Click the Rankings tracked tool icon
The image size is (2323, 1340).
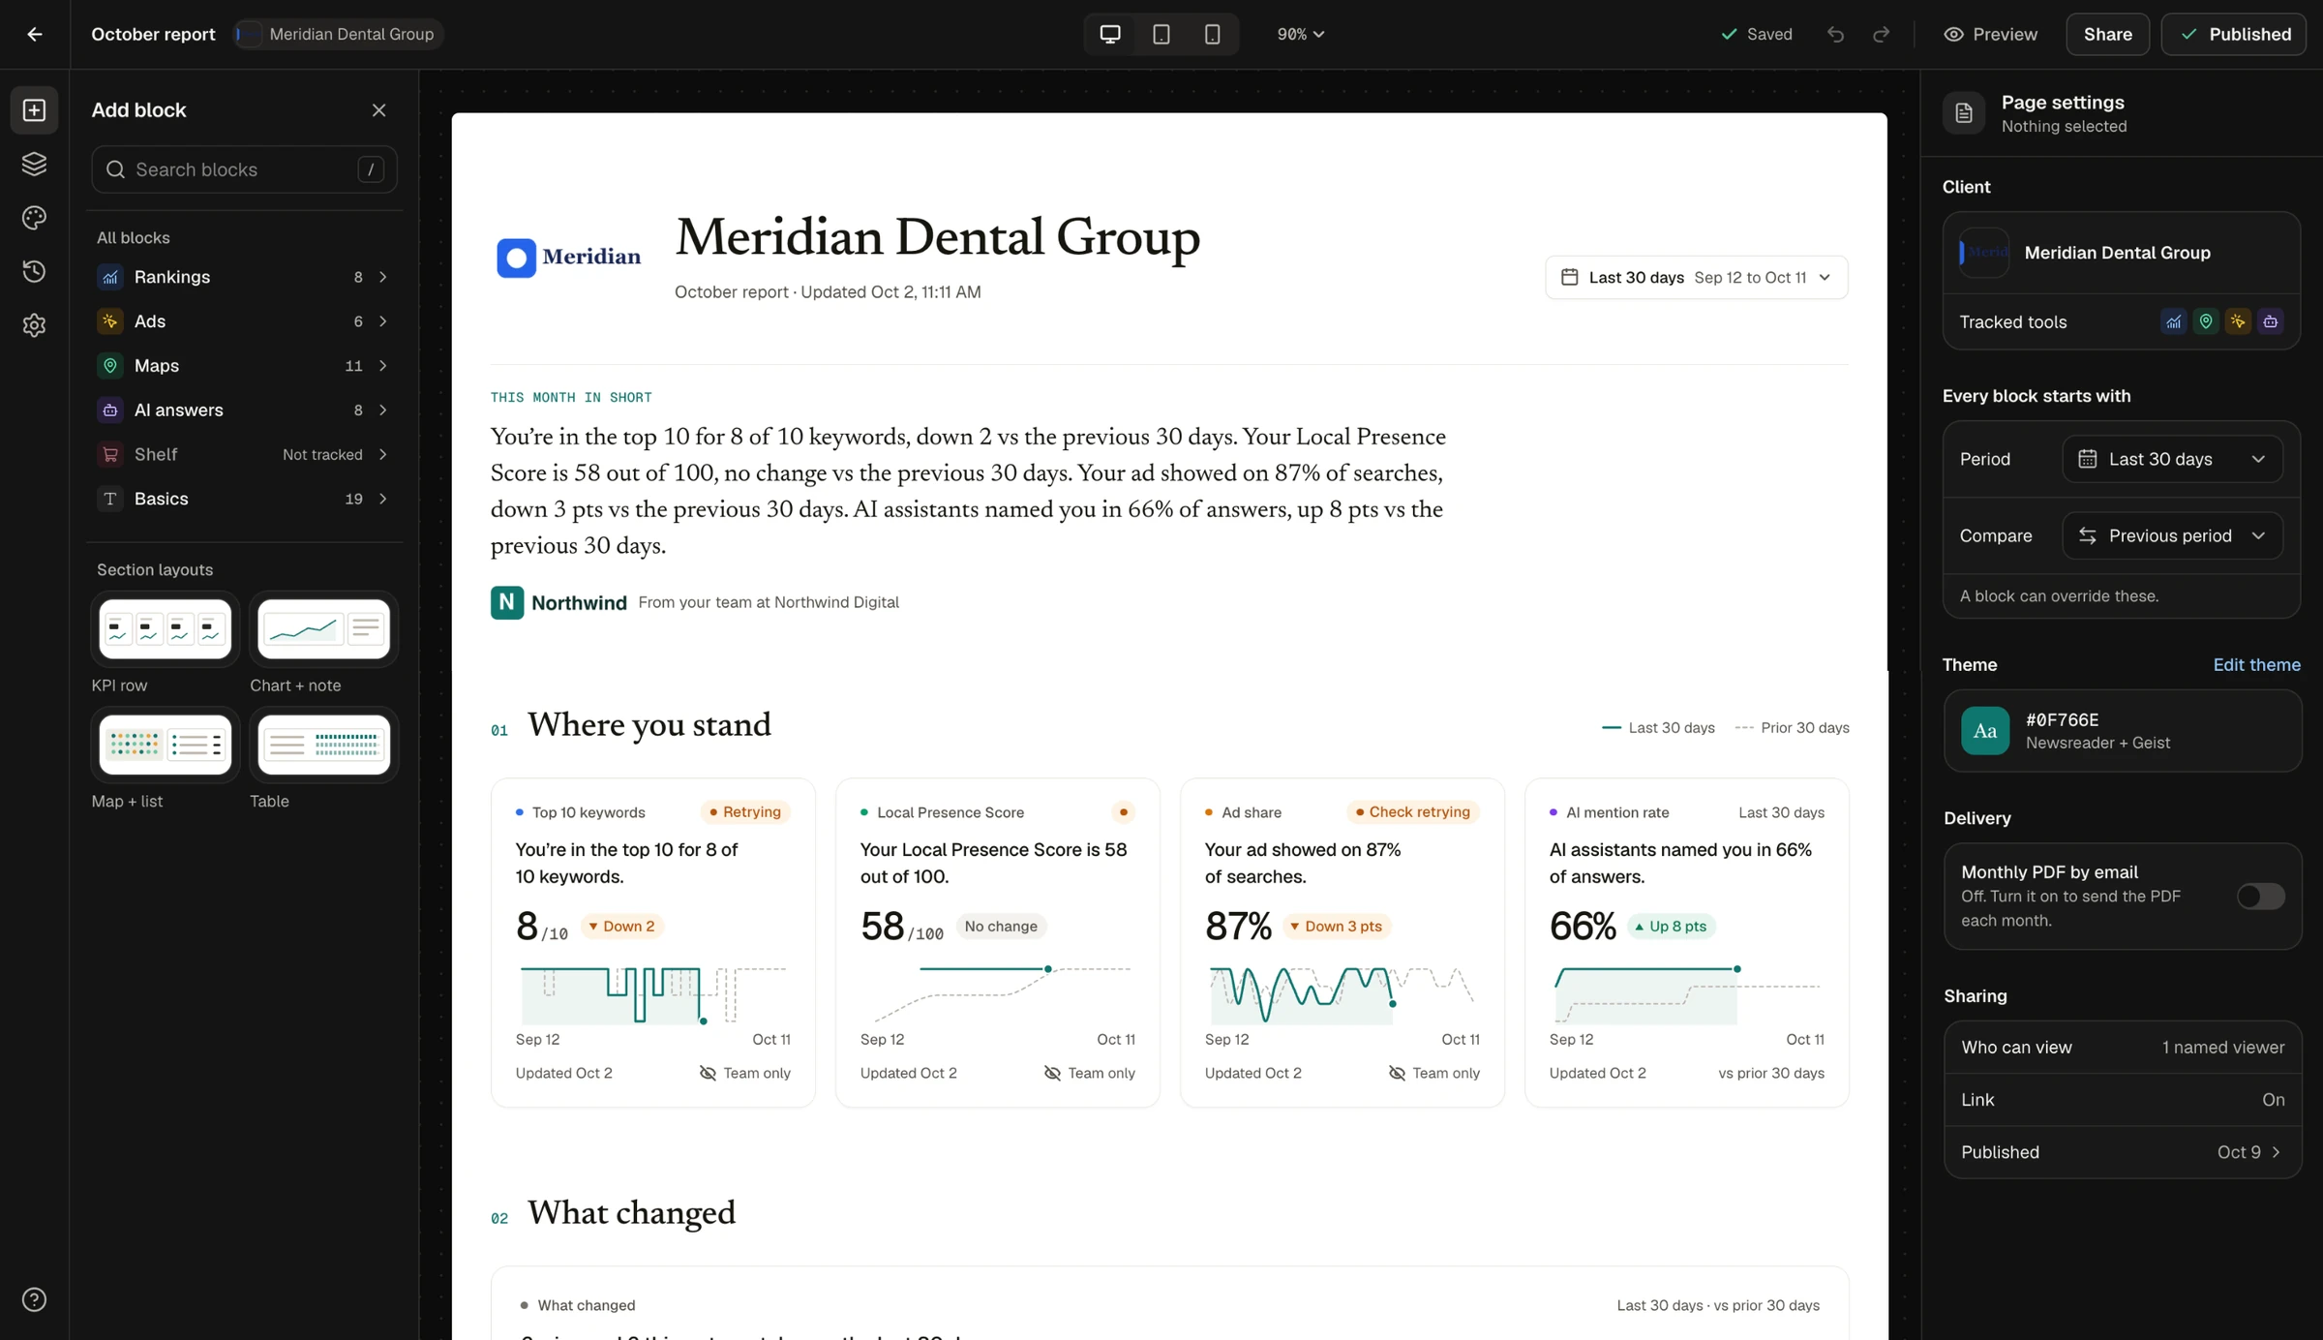coord(2174,321)
